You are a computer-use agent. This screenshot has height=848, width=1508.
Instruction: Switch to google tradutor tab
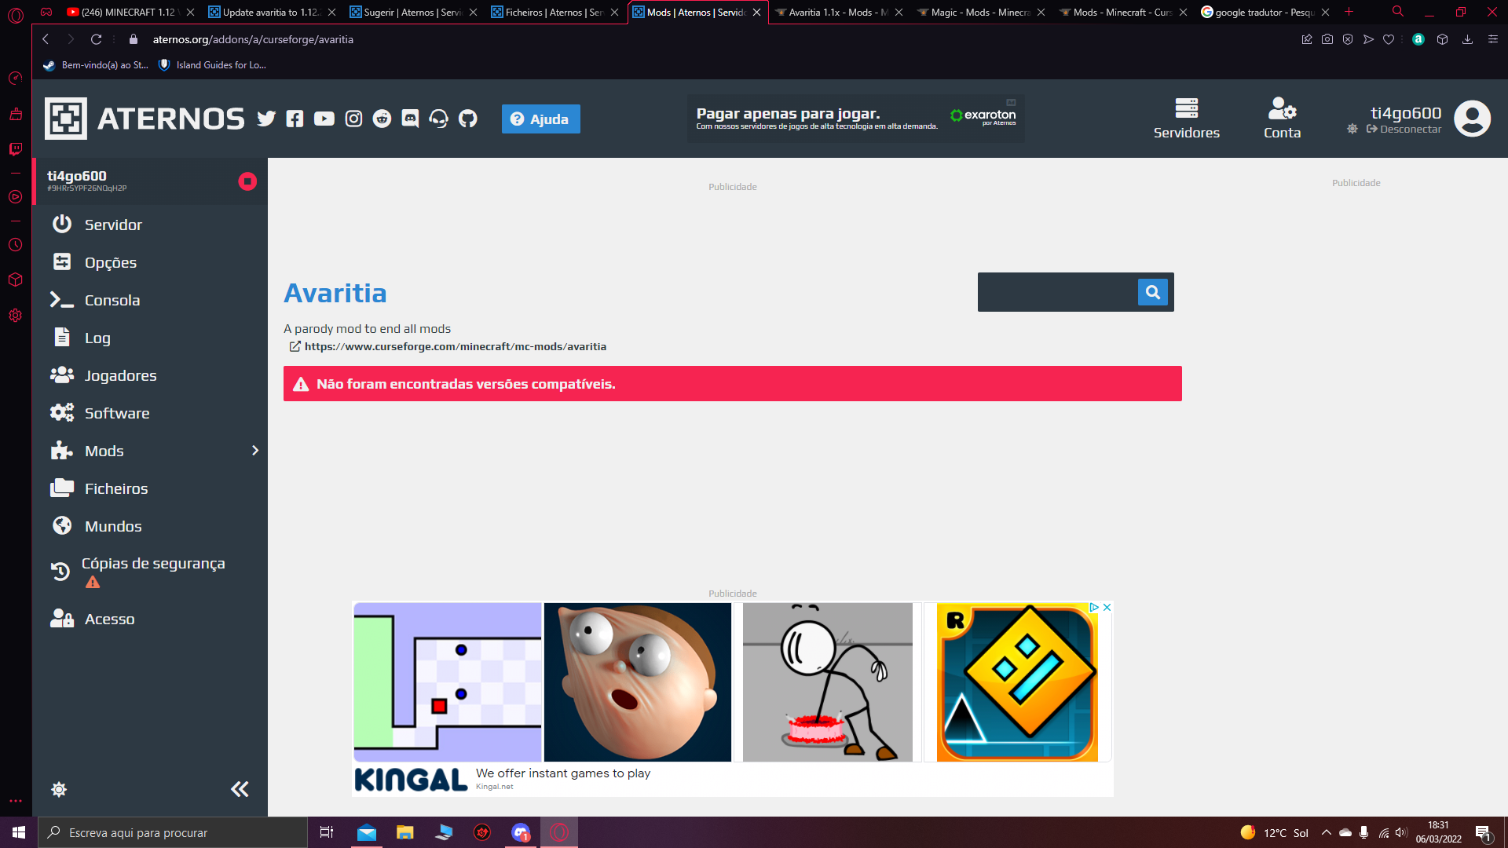tap(1265, 12)
